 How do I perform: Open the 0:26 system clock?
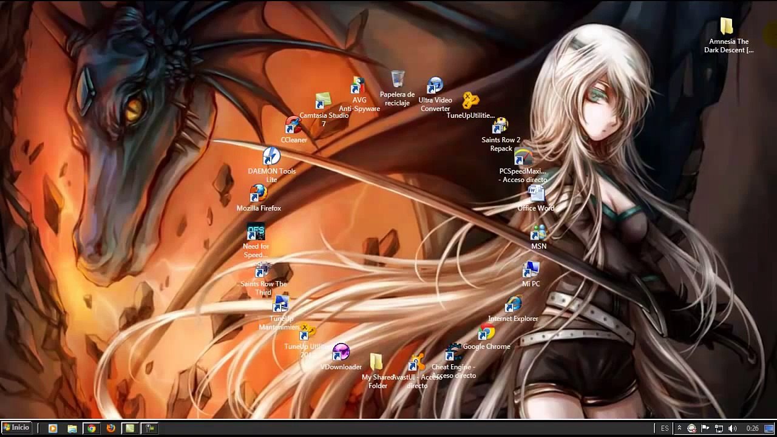[x=752, y=429]
